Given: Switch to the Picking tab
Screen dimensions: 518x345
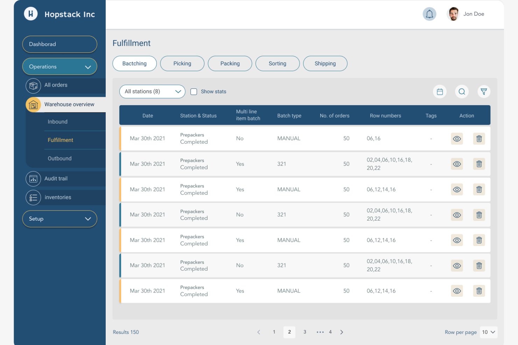Looking at the screenshot, I should point(182,63).
